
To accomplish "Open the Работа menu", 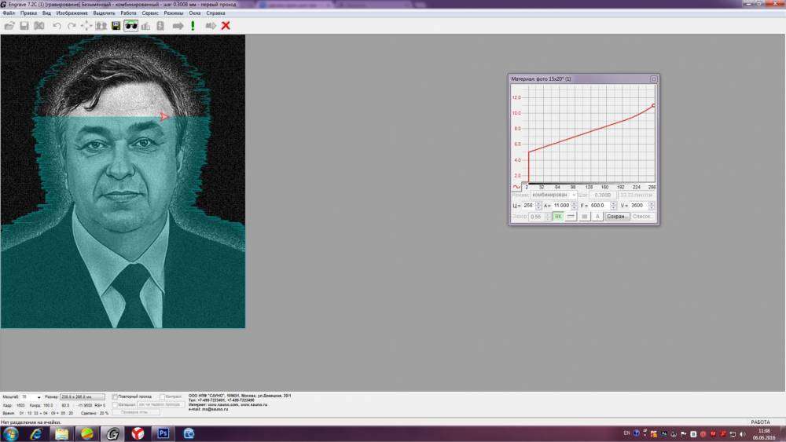I will point(128,13).
